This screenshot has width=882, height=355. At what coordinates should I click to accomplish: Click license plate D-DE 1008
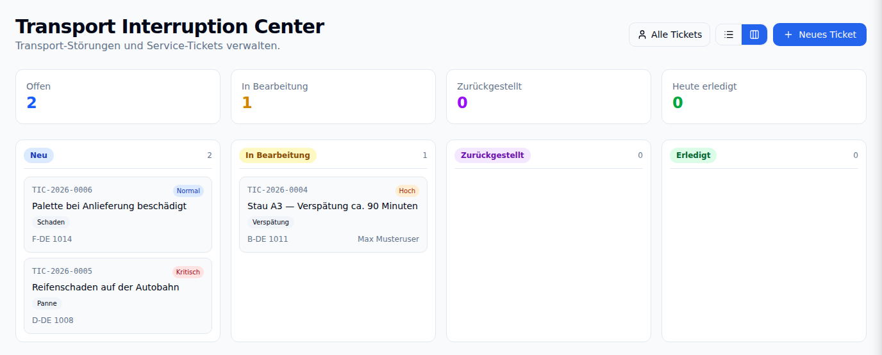(53, 320)
